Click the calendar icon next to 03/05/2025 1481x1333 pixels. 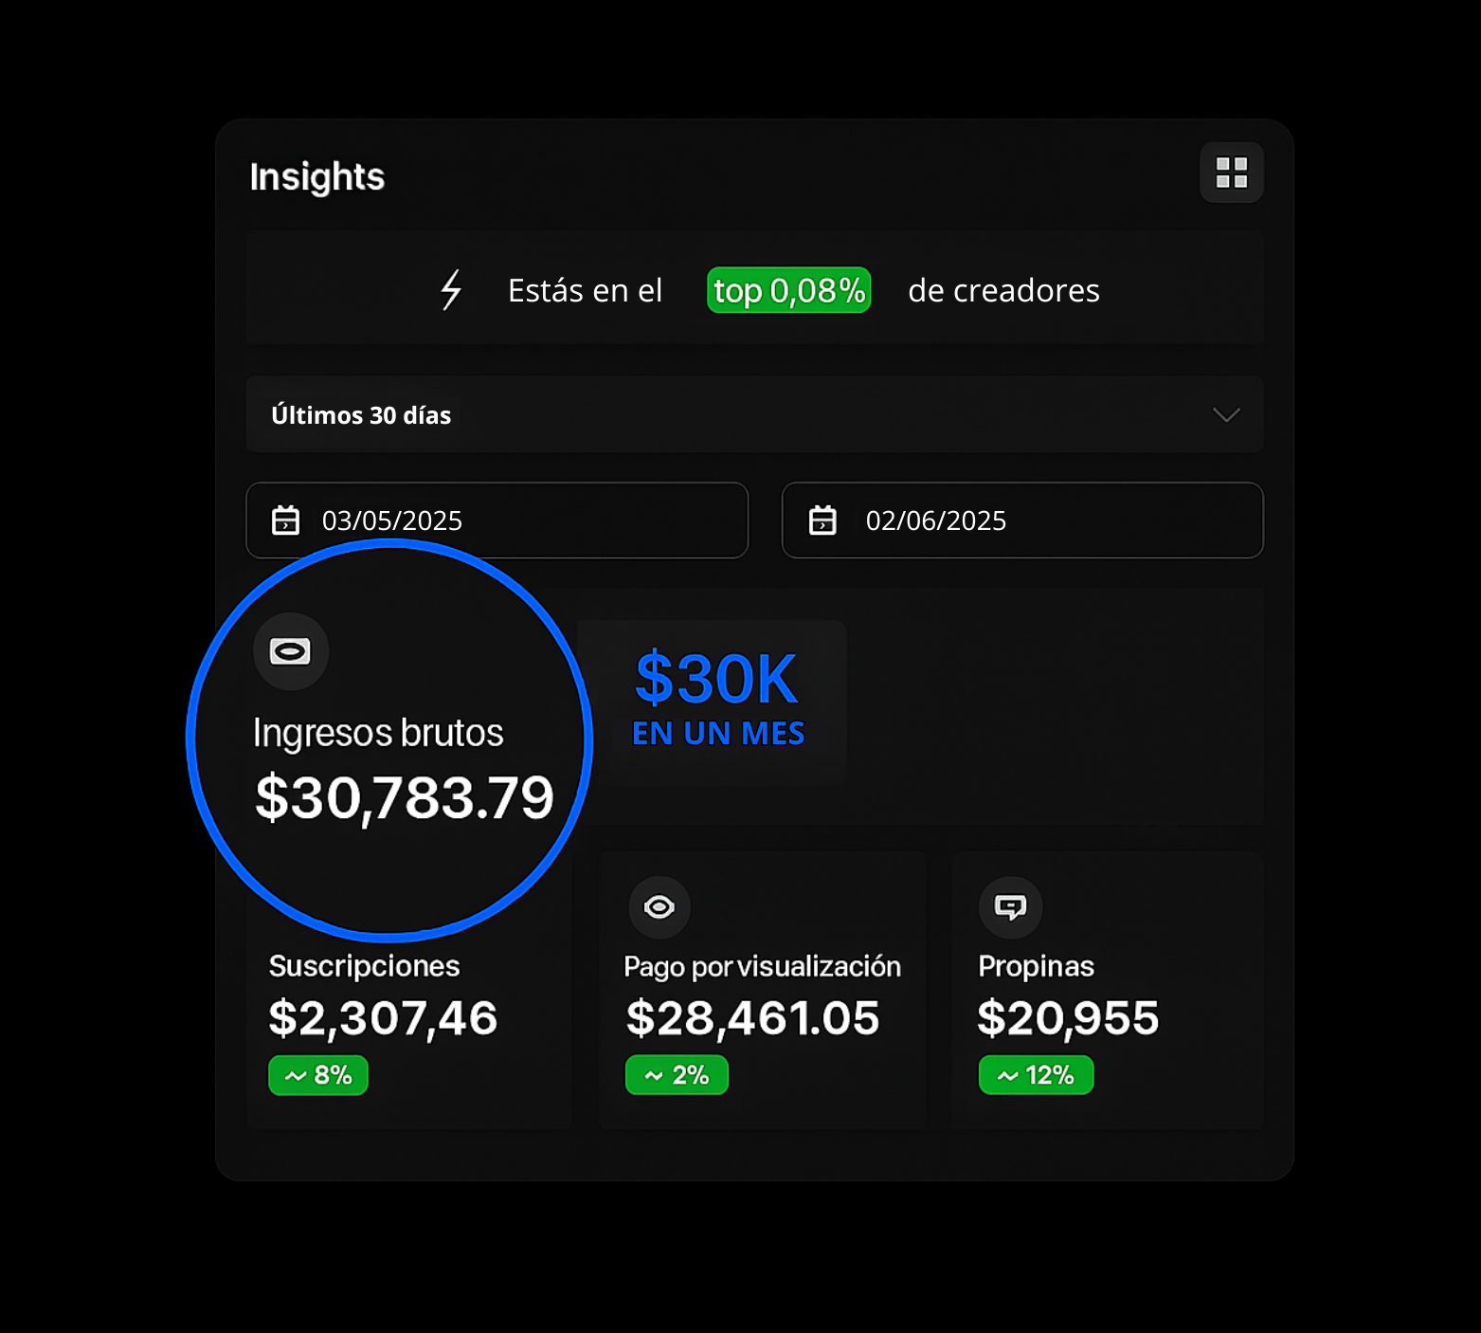click(x=285, y=520)
